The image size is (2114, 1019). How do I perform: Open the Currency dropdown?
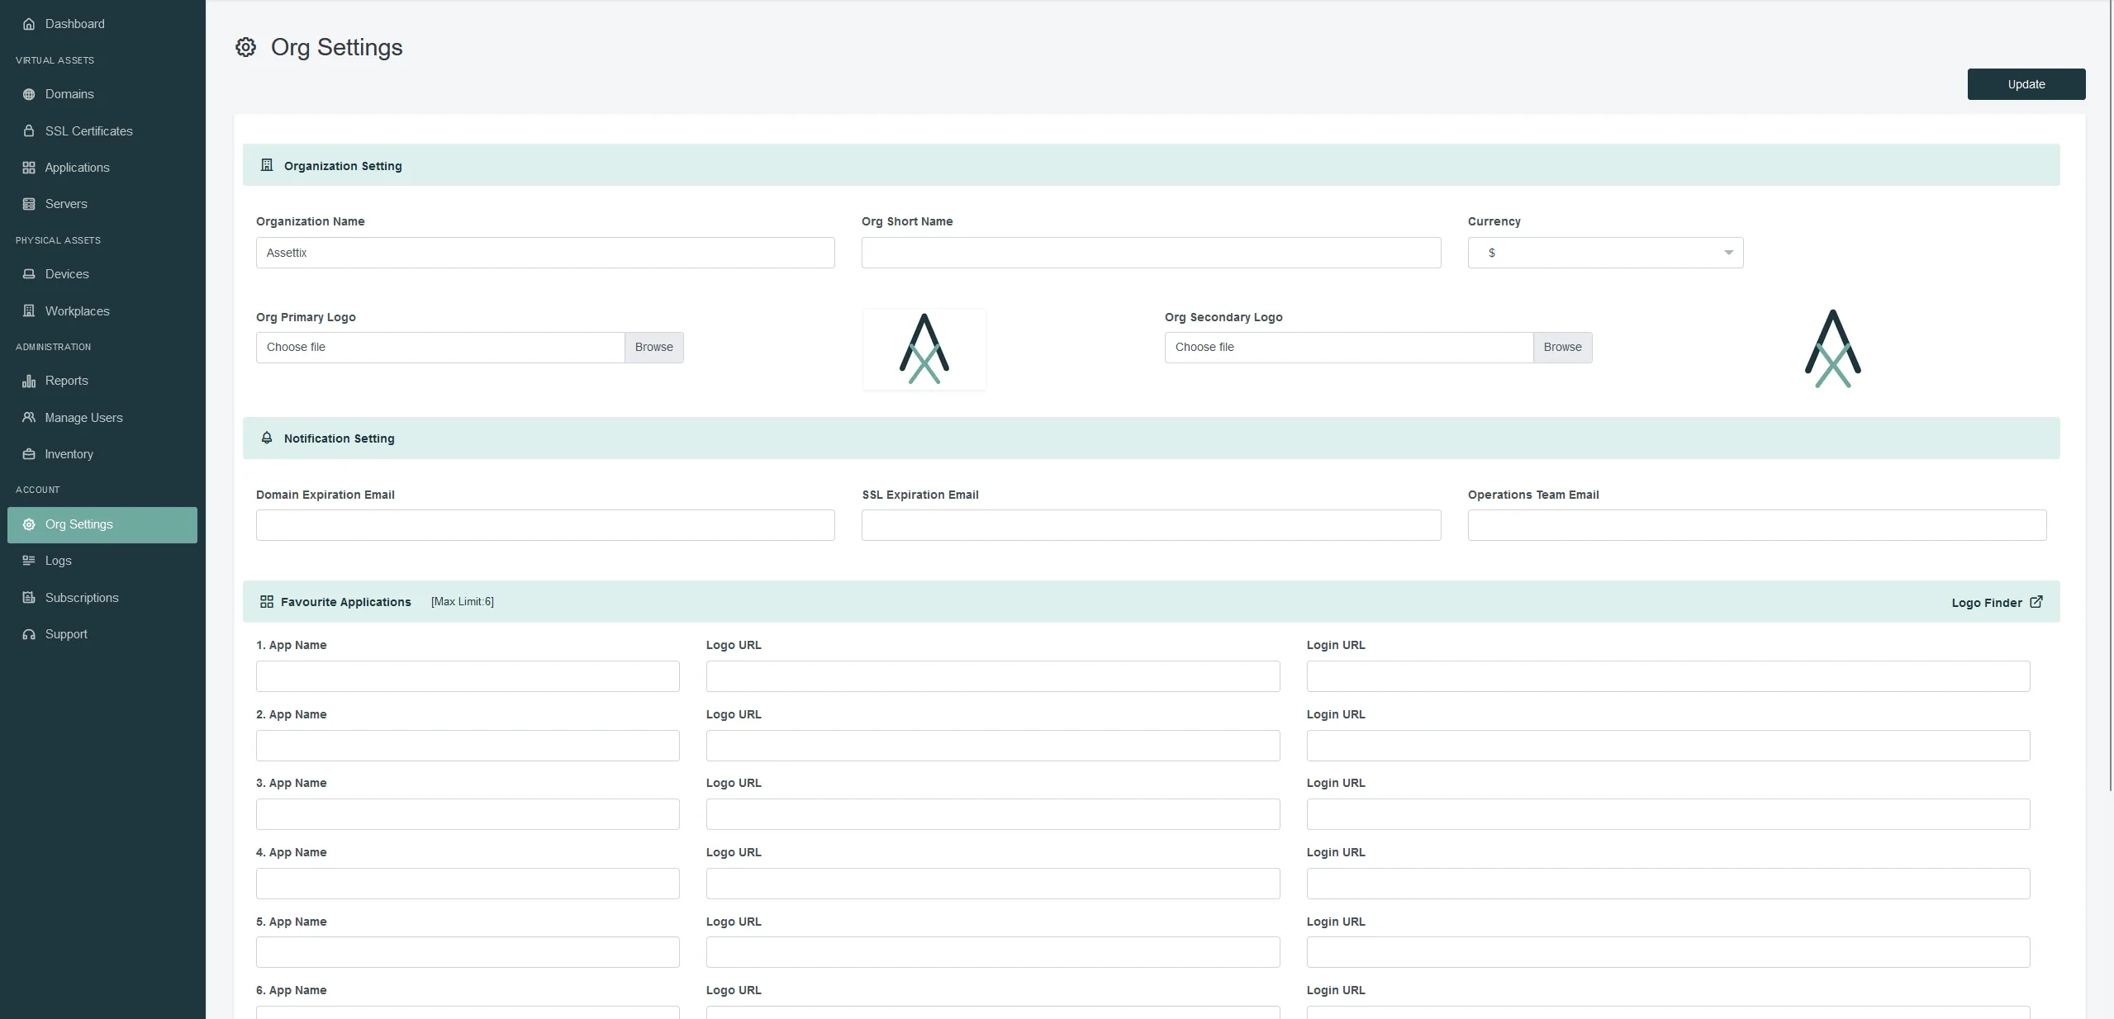click(x=1605, y=253)
